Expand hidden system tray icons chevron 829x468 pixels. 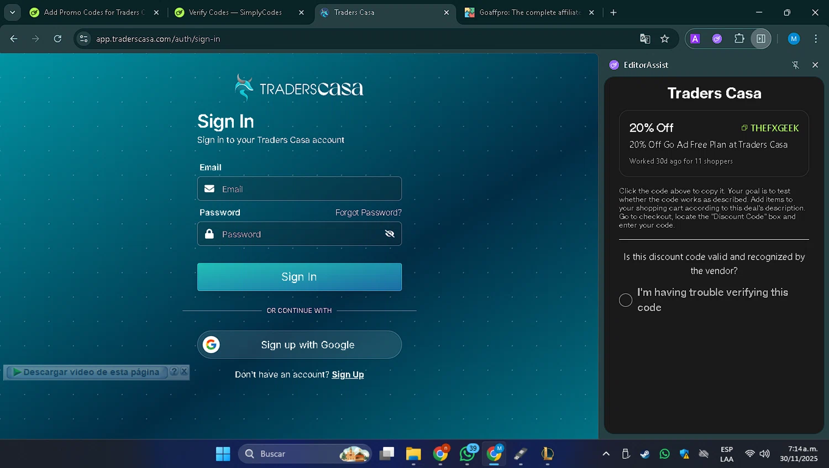(x=606, y=454)
